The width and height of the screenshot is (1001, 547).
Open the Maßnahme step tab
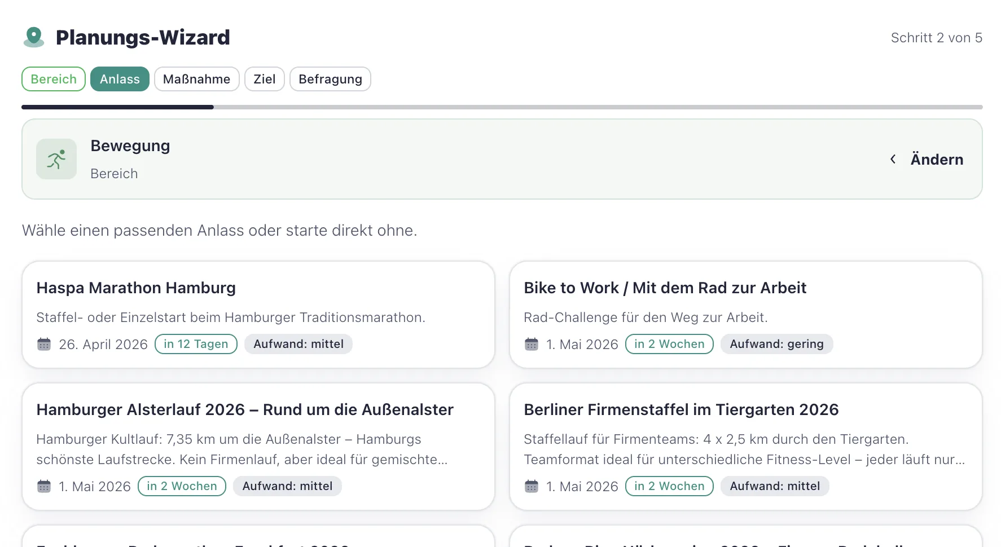(196, 79)
